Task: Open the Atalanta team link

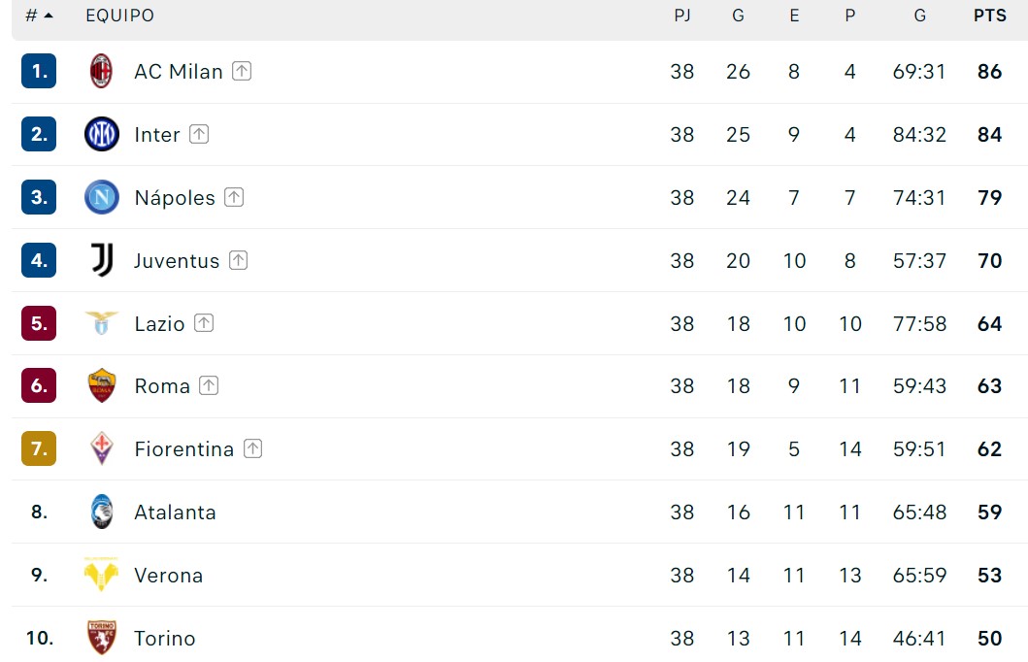Action: pyautogui.click(x=175, y=512)
